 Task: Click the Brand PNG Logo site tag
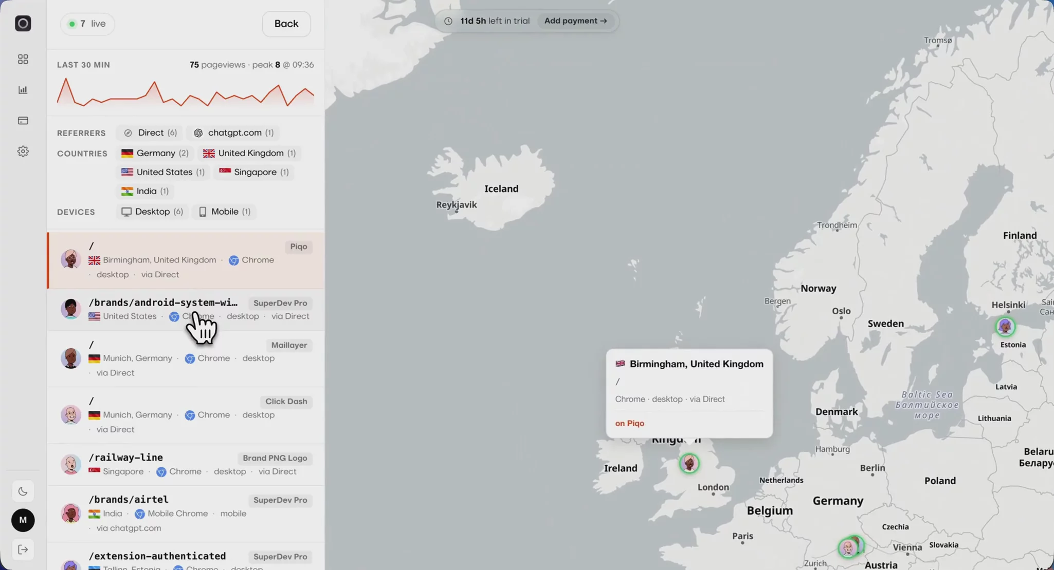[275, 459]
